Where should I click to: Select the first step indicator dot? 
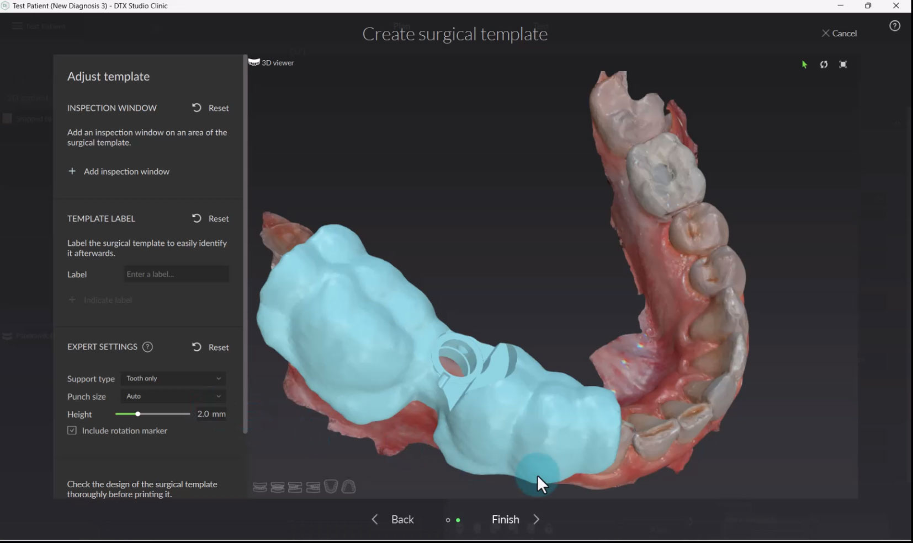448,520
